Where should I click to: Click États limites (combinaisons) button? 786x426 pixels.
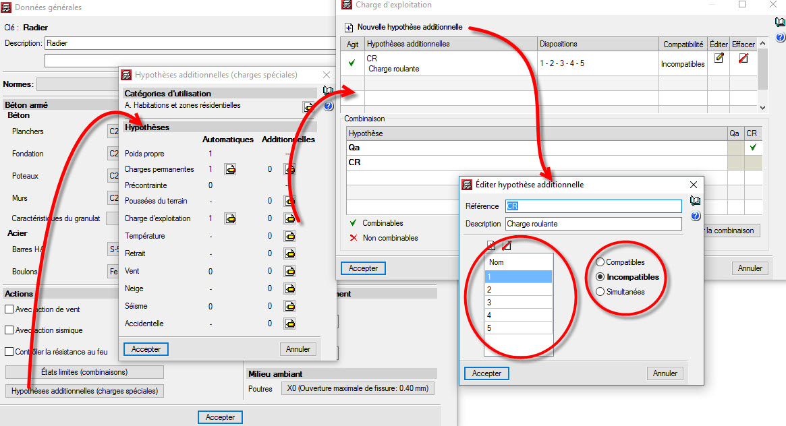coord(85,372)
